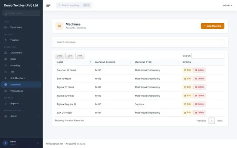Edit the Barudan 18-Head machine
Viewport: 237px width, 148px height.
pyautogui.click(x=187, y=70)
